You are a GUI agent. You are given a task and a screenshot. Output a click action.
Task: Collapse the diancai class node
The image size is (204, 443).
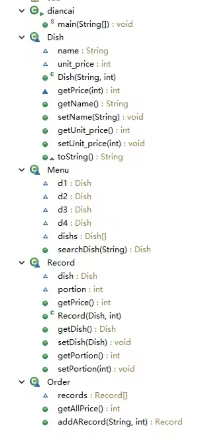pyautogui.click(x=21, y=11)
